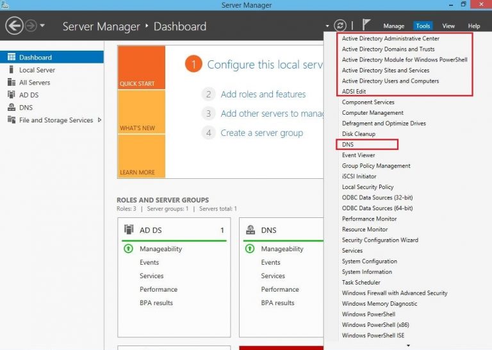Open Computer Management
The height and width of the screenshot is (350, 492).
click(372, 113)
